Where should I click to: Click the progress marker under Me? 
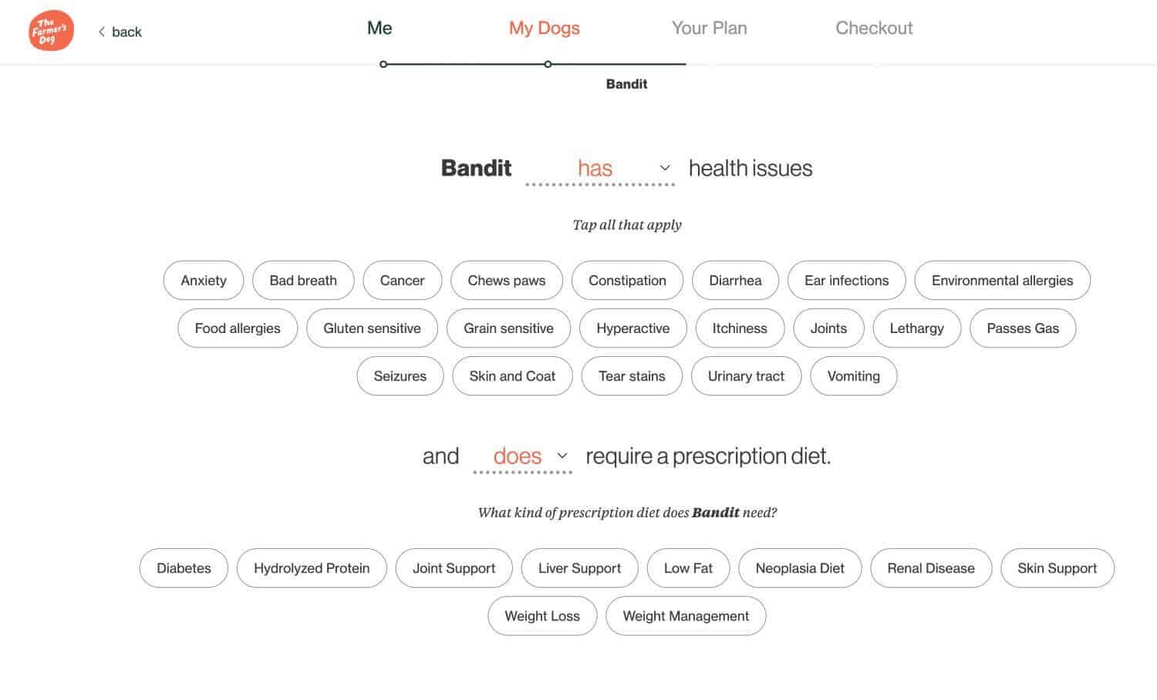(x=383, y=64)
